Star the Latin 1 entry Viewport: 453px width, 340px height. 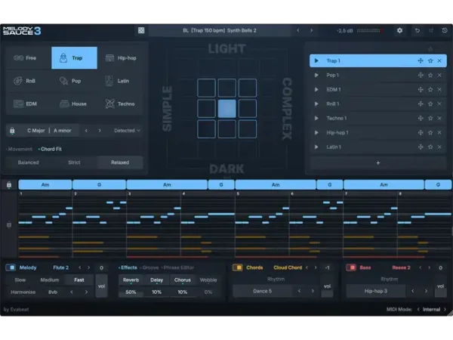[430, 147]
